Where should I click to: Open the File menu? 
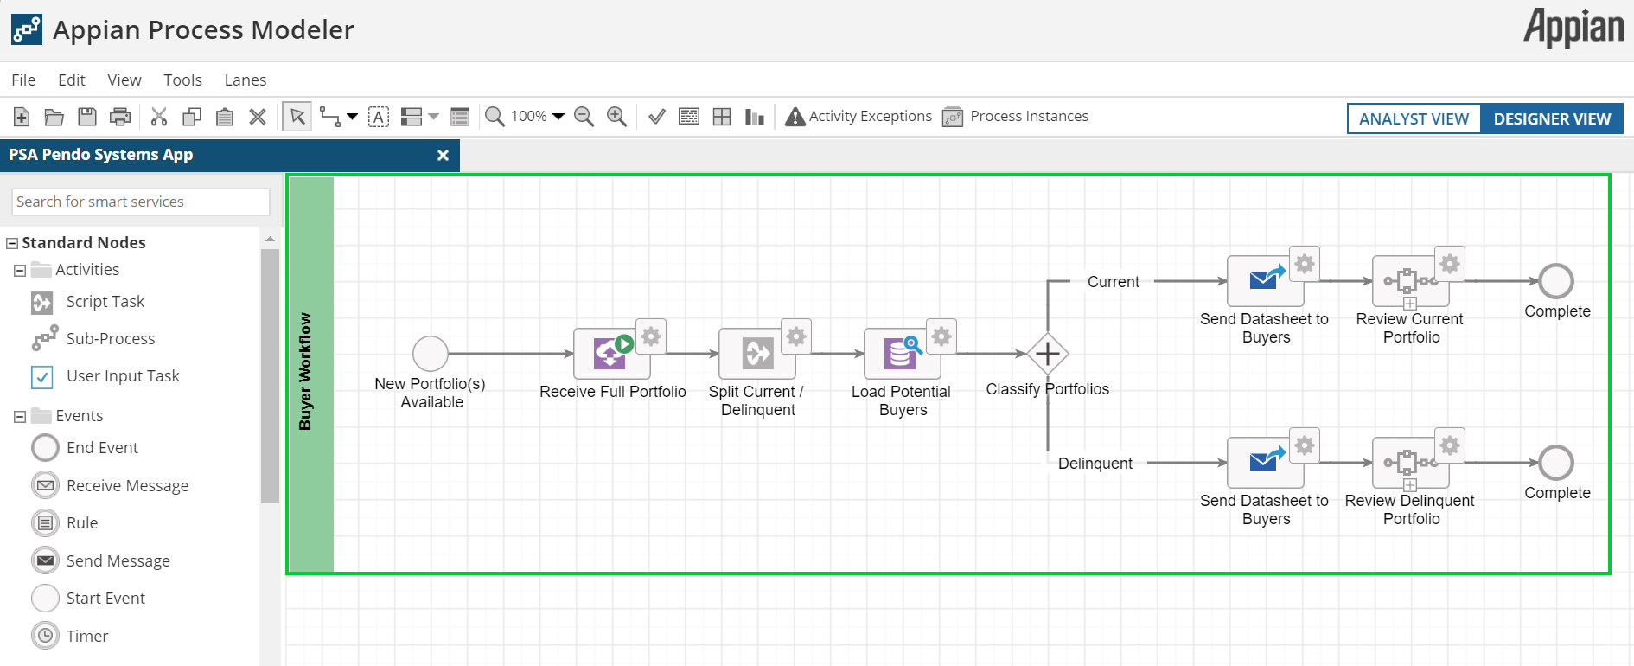(23, 80)
